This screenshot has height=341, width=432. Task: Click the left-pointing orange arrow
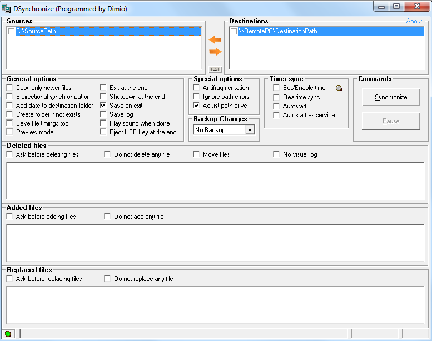[215, 40]
